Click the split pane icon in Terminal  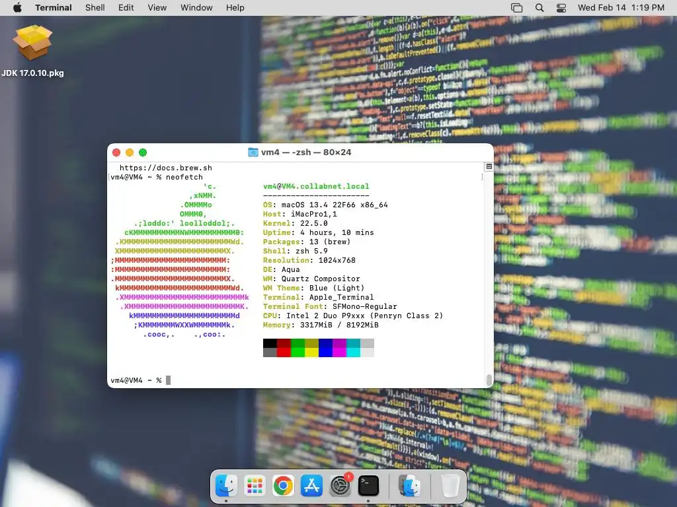(x=489, y=166)
